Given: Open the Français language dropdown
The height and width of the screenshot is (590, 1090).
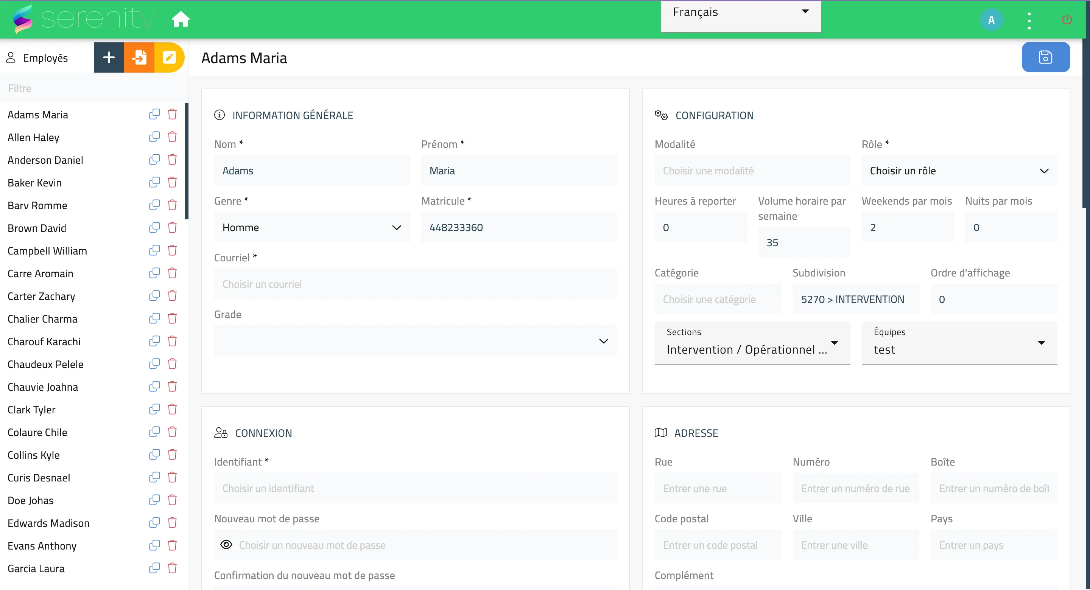Looking at the screenshot, I should [x=741, y=16].
